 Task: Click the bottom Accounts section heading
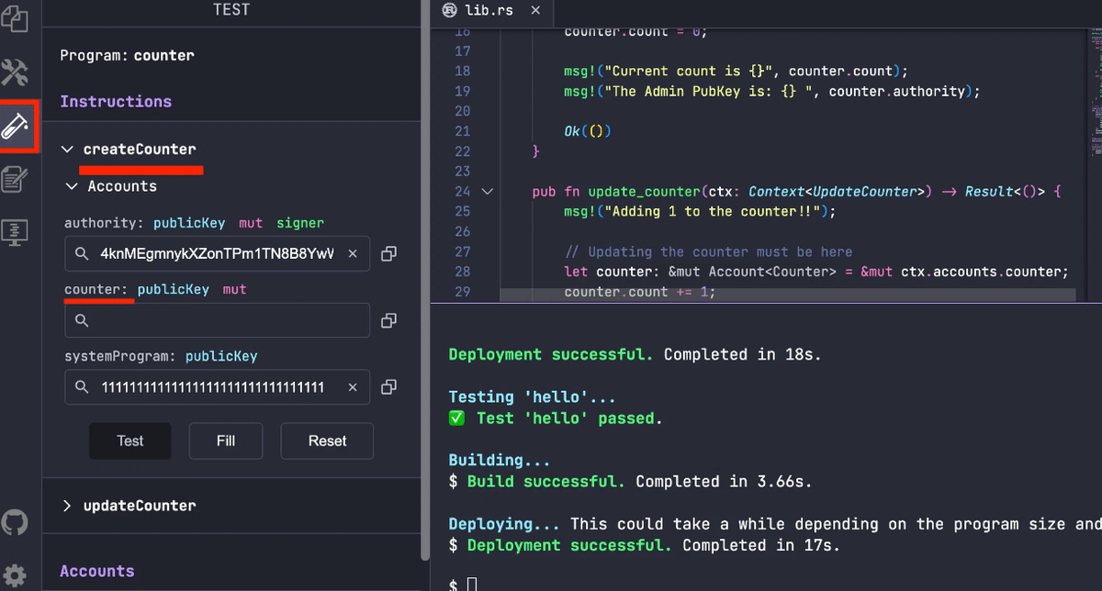coord(97,571)
